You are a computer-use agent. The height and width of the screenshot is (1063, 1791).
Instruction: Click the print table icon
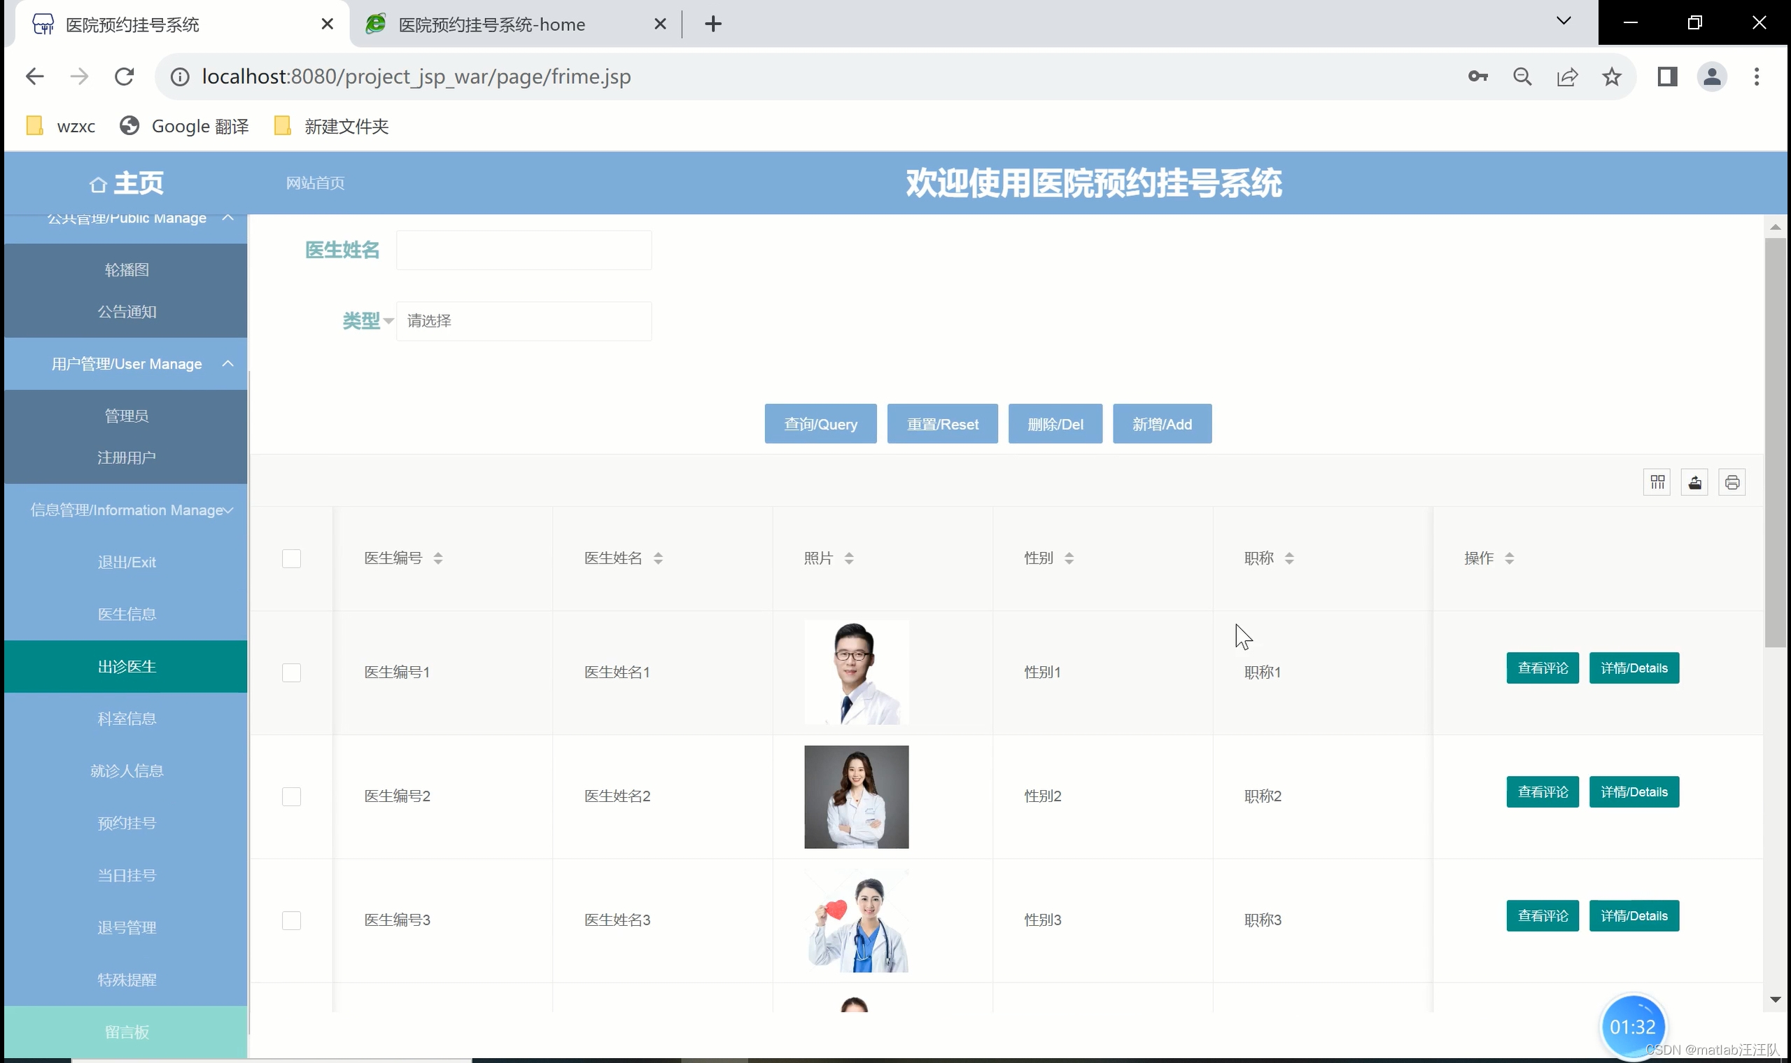[x=1732, y=482]
